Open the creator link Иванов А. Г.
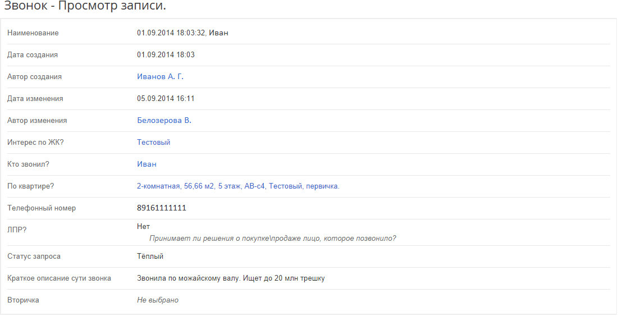Image resolution: width=618 pixels, height=316 pixels. tap(160, 77)
